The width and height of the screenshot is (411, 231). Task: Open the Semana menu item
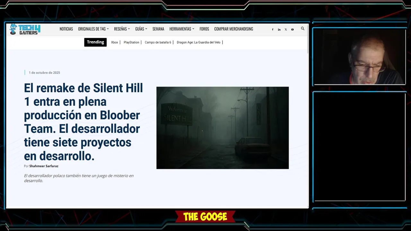point(158,29)
